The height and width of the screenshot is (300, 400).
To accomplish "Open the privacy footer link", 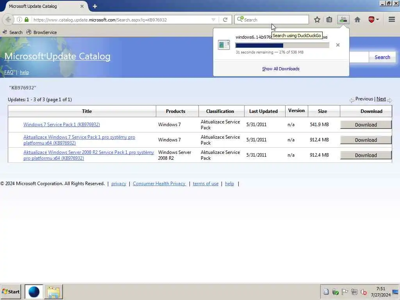I will coord(119,184).
